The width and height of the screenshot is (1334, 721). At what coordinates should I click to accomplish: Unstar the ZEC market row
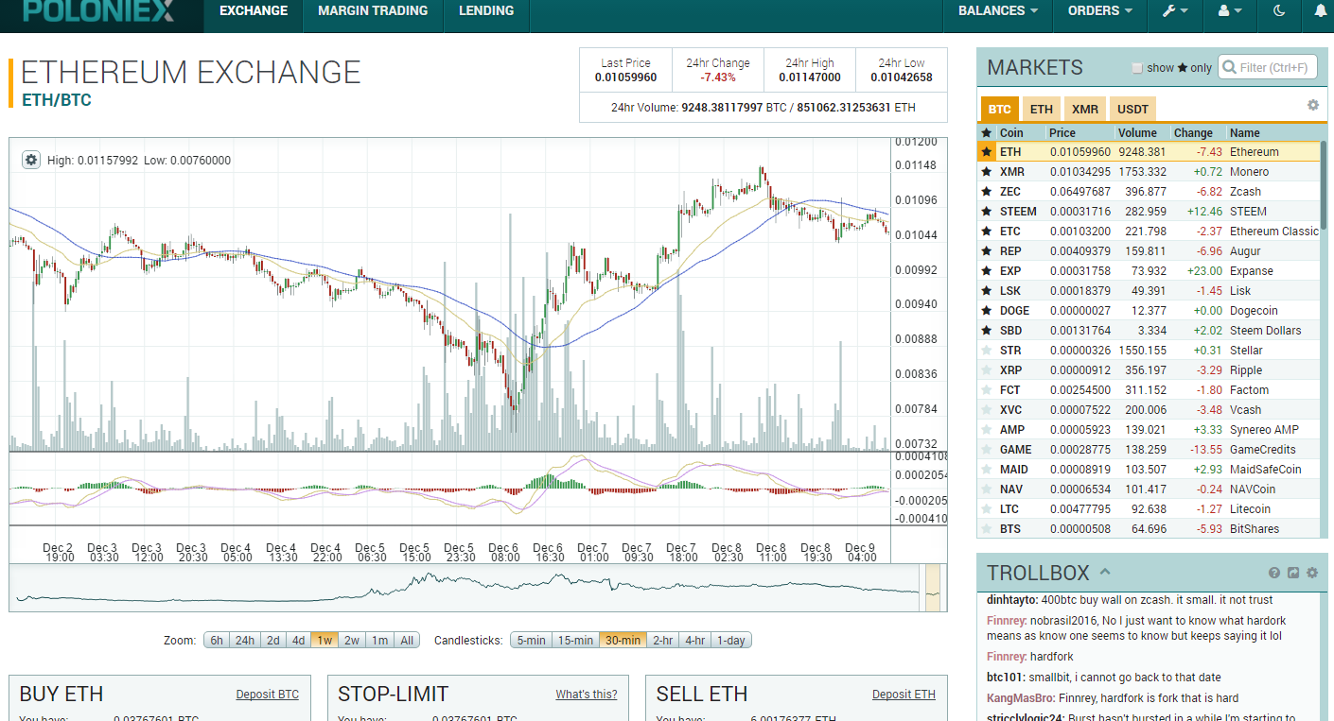[987, 192]
